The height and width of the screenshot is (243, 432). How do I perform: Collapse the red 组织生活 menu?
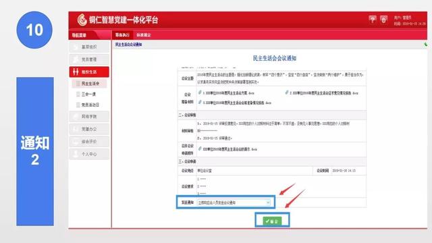click(x=89, y=72)
